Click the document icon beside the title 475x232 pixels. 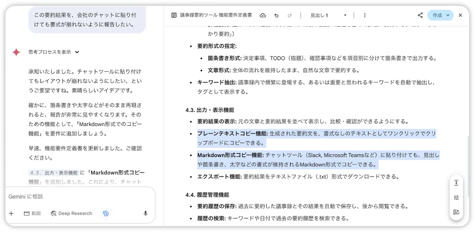(x=174, y=15)
